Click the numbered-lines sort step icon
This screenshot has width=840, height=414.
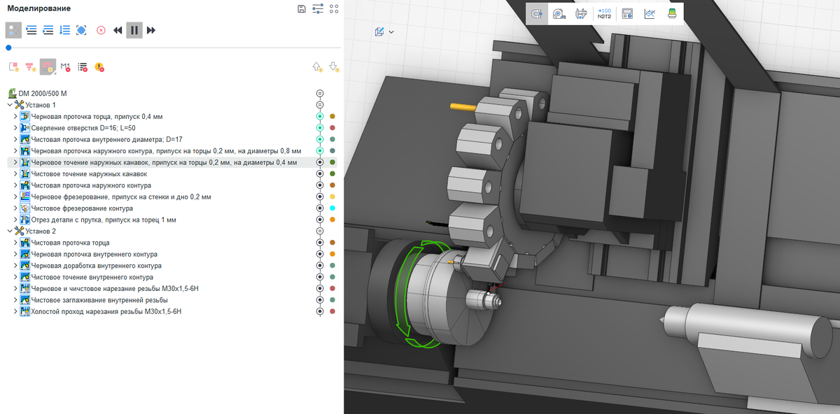click(x=65, y=30)
